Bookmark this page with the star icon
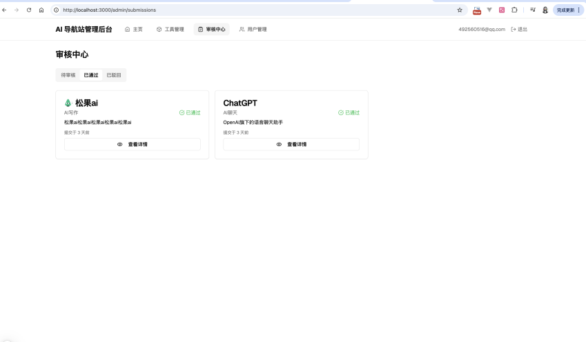Screen dimensions: 586x342 click(460, 10)
